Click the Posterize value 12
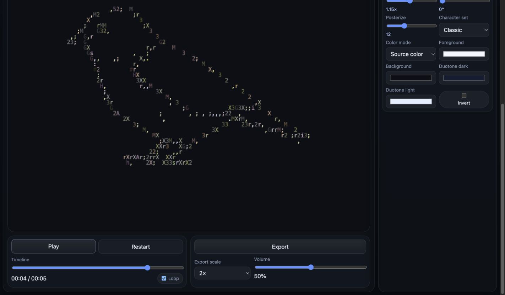 point(388,34)
